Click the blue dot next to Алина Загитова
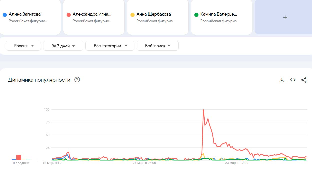The width and height of the screenshot is (312, 169). coord(5,15)
